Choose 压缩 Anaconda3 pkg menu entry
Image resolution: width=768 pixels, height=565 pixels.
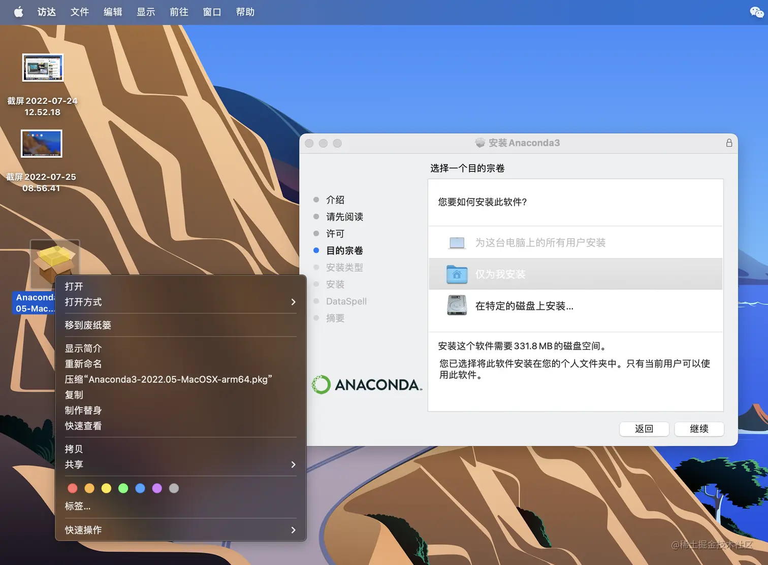click(180, 379)
